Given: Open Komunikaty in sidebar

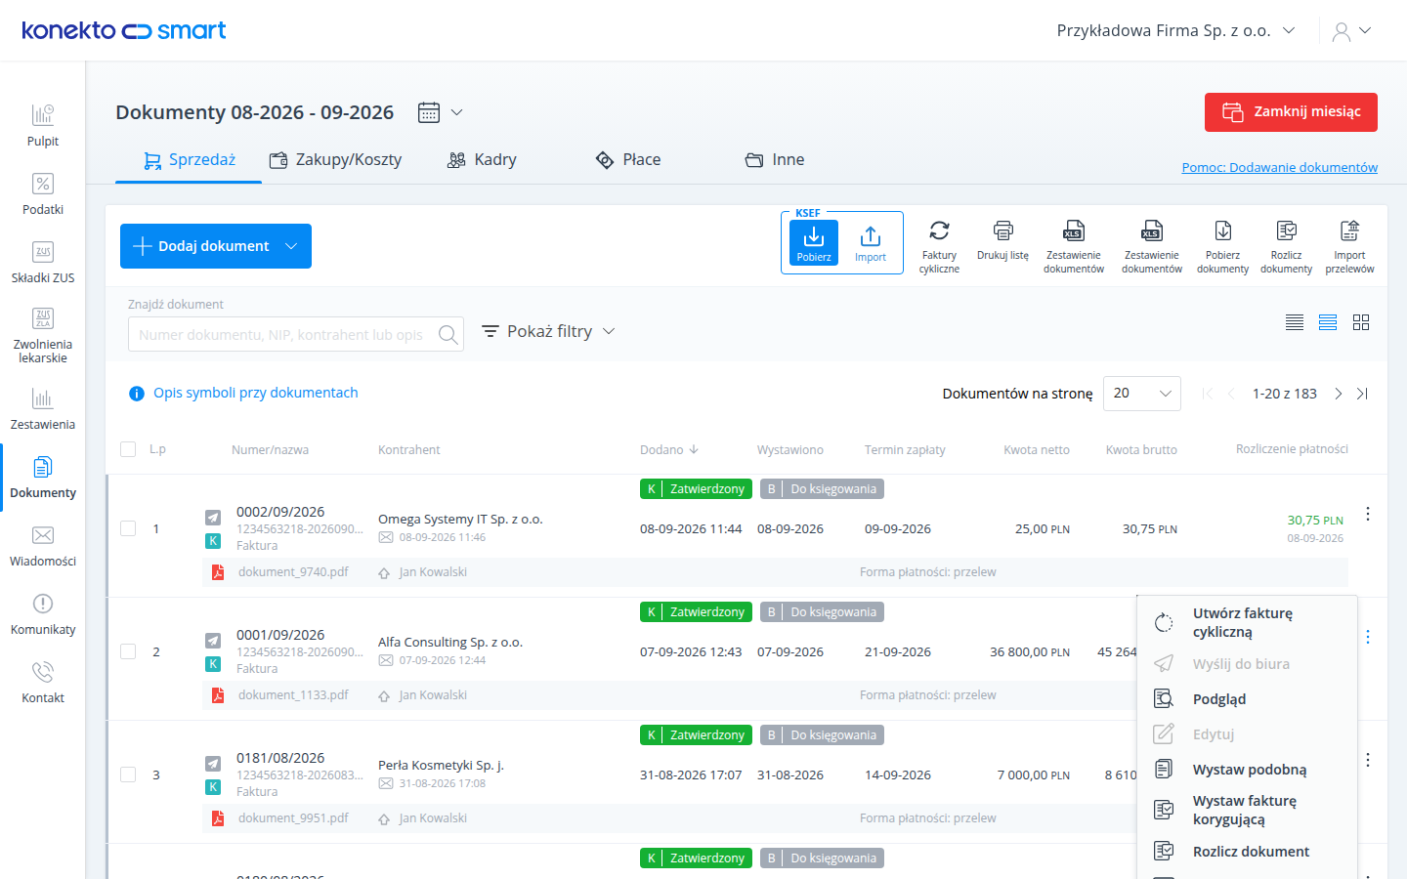Looking at the screenshot, I should [43, 613].
